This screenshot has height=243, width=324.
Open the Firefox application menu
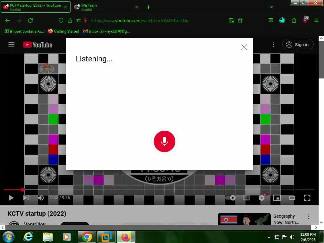[316, 20]
